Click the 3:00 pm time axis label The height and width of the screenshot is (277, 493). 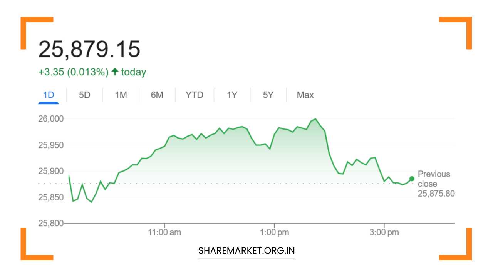pyautogui.click(x=384, y=232)
